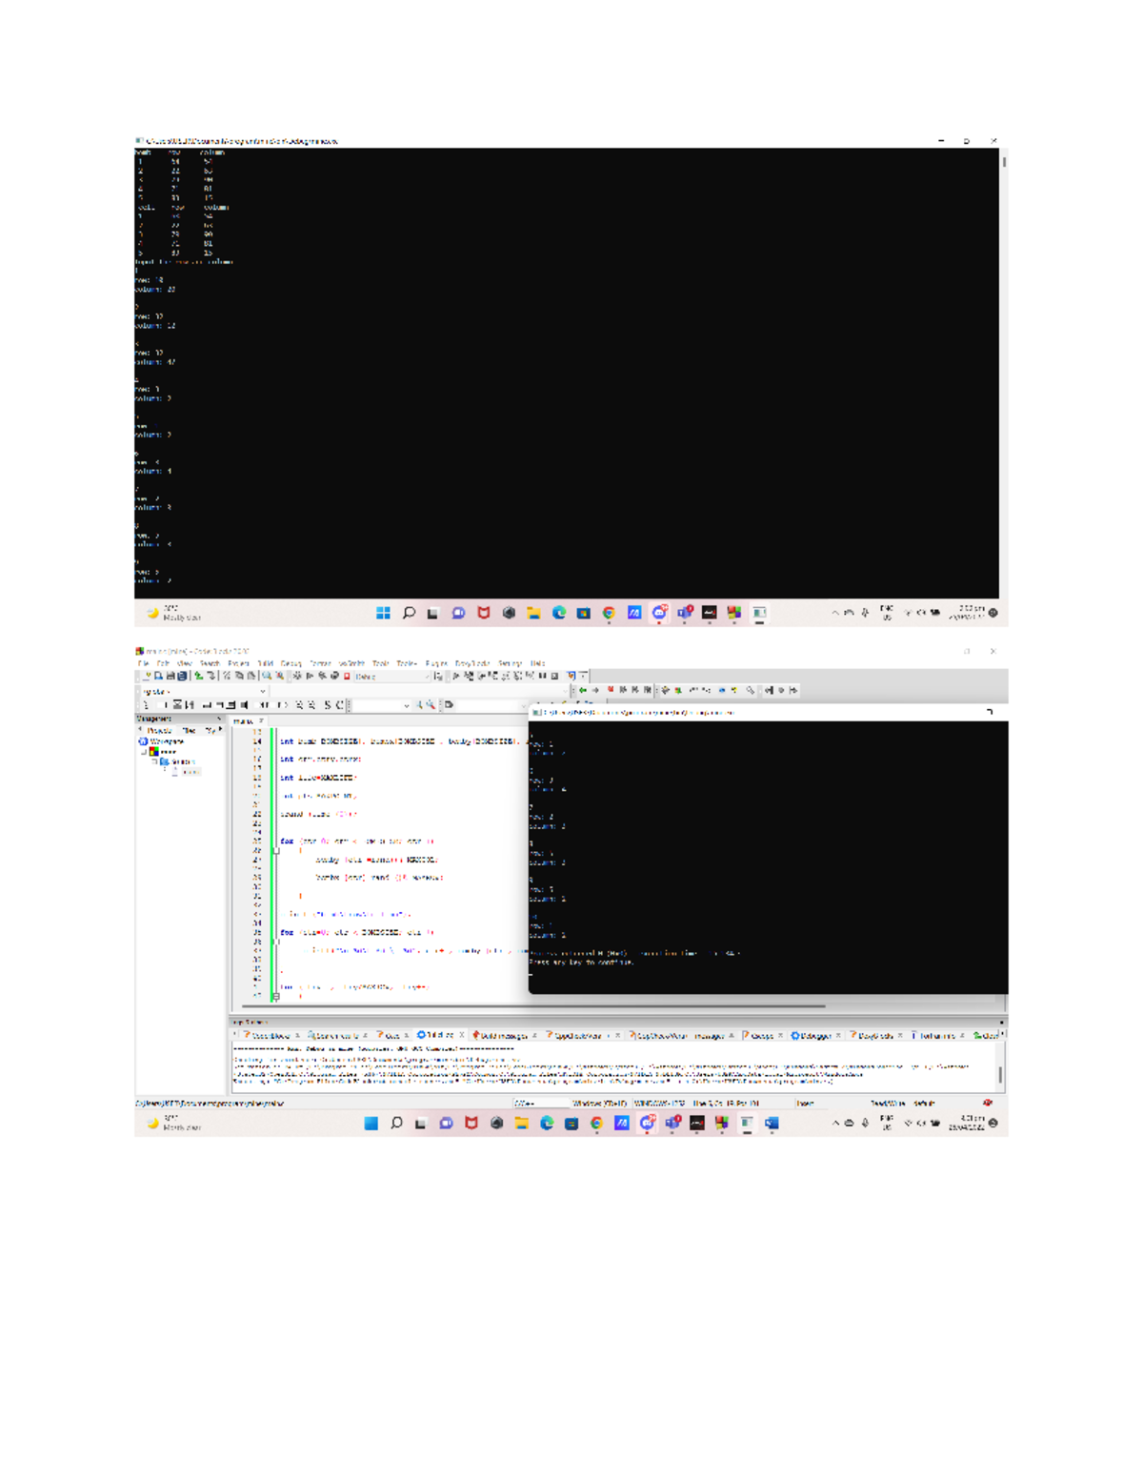1143x1480 pixels.
Task: Click the taskbar search magnifier in upper taskbar
Action: click(x=409, y=613)
